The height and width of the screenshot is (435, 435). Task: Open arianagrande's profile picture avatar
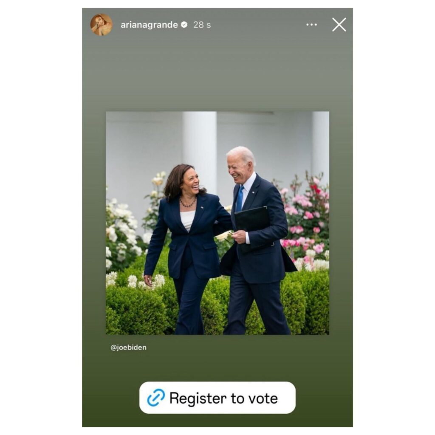[101, 25]
